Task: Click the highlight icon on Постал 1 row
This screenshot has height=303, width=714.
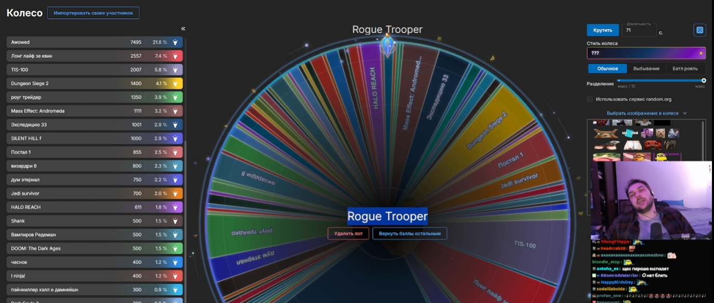Action: pos(176,152)
